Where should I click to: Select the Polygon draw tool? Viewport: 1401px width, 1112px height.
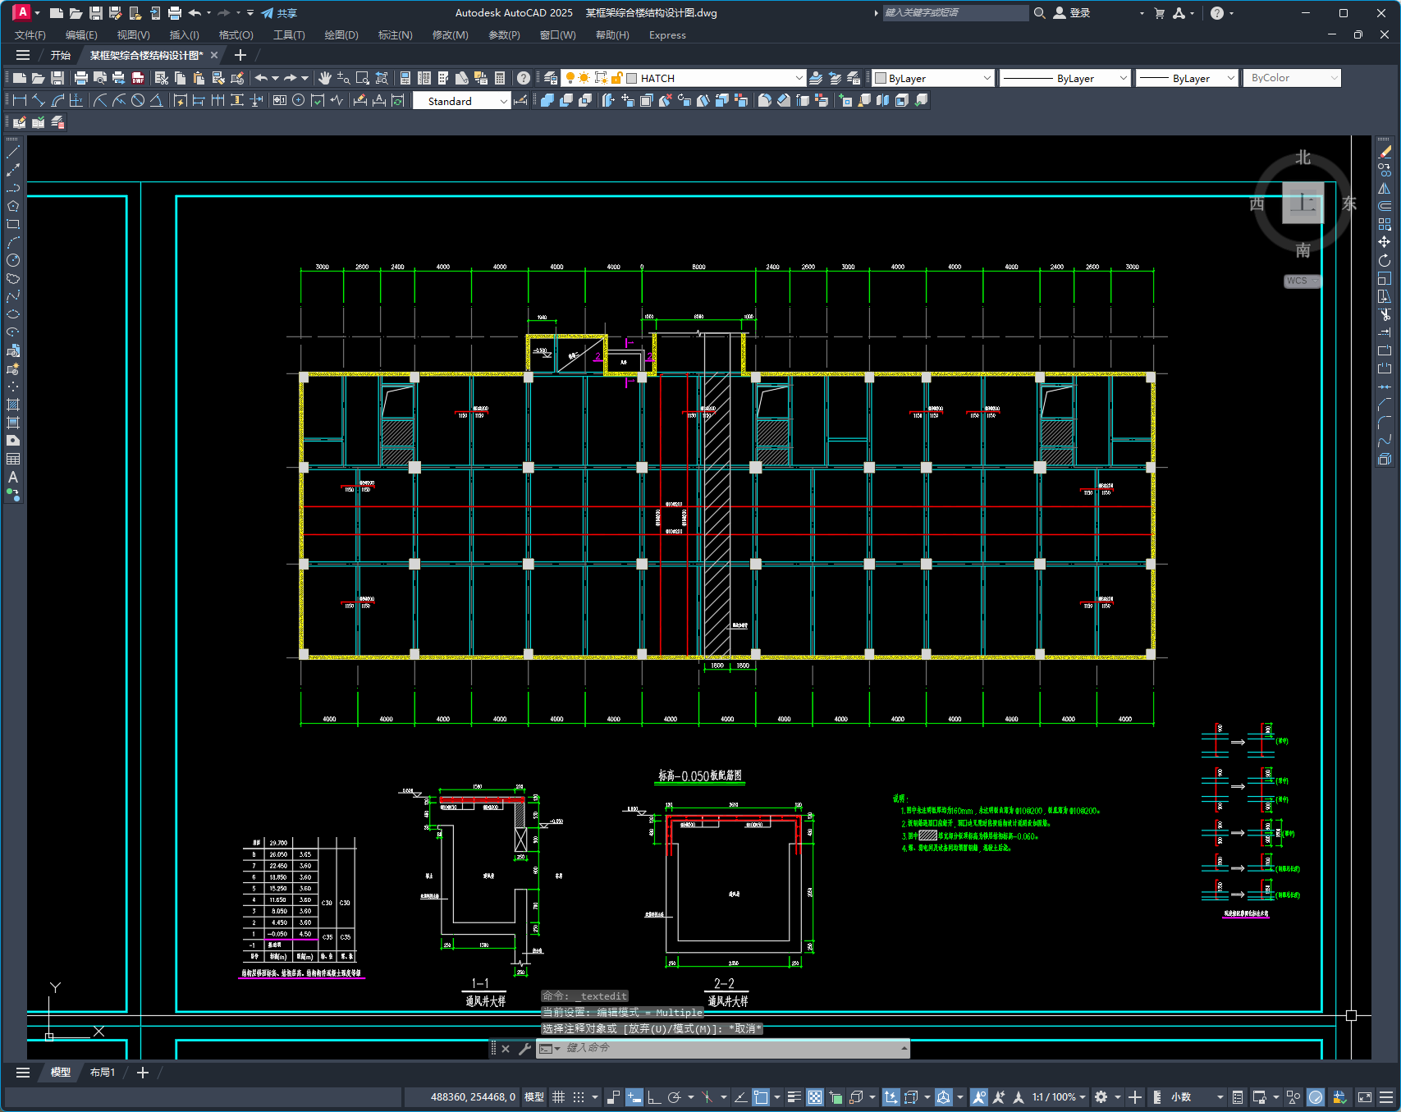coord(13,206)
